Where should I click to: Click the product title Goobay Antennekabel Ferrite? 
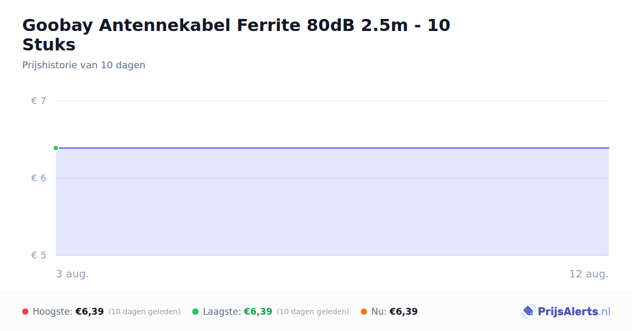[236, 35]
